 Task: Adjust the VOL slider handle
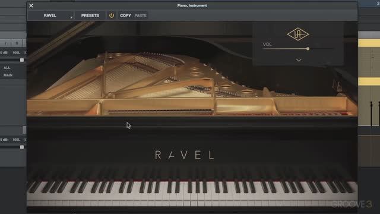point(308,49)
